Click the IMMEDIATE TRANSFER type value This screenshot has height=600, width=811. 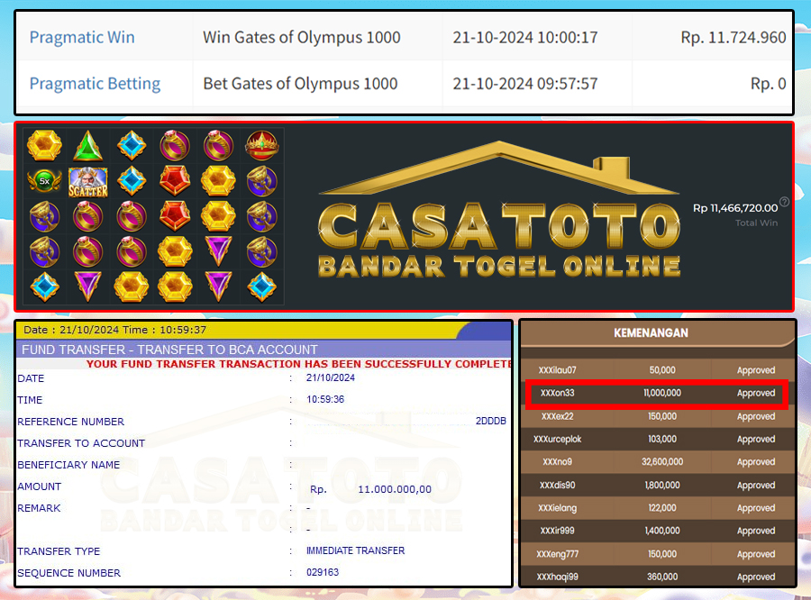tap(355, 550)
